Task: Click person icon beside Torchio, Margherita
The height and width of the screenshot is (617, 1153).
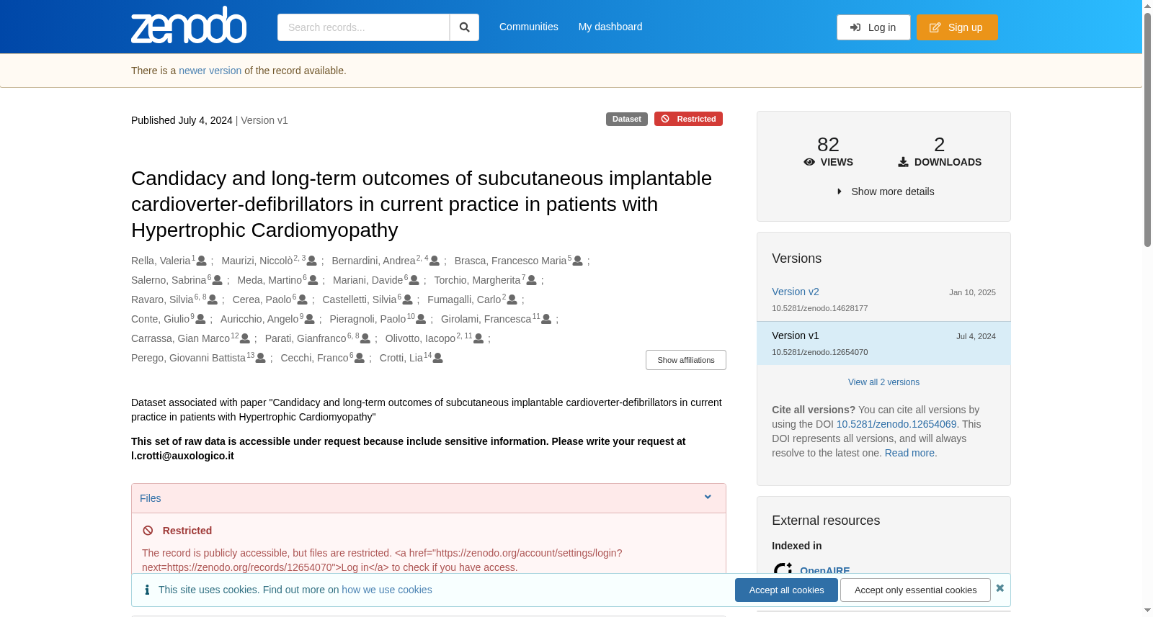Action: click(x=532, y=280)
